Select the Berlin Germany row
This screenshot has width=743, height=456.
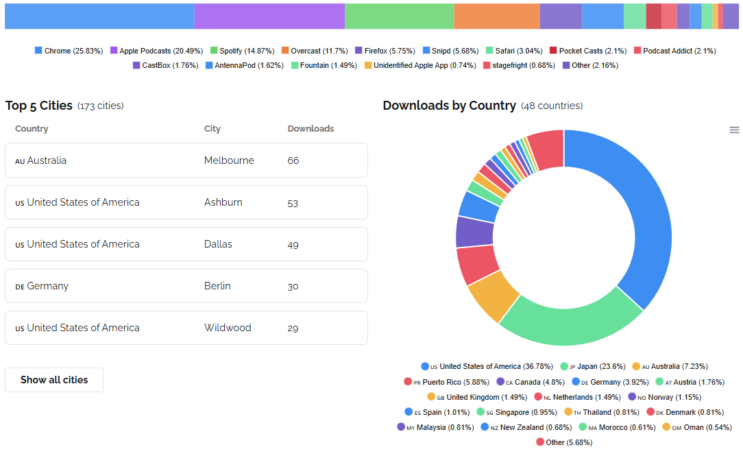tap(186, 286)
